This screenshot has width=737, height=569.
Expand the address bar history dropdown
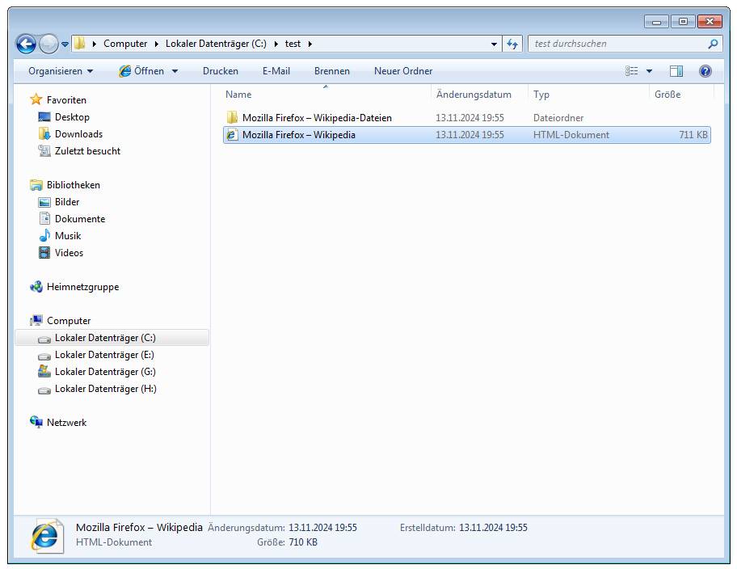coord(495,44)
